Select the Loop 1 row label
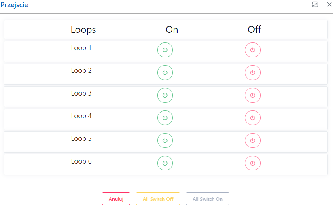The height and width of the screenshot is (206, 333). [x=81, y=48]
